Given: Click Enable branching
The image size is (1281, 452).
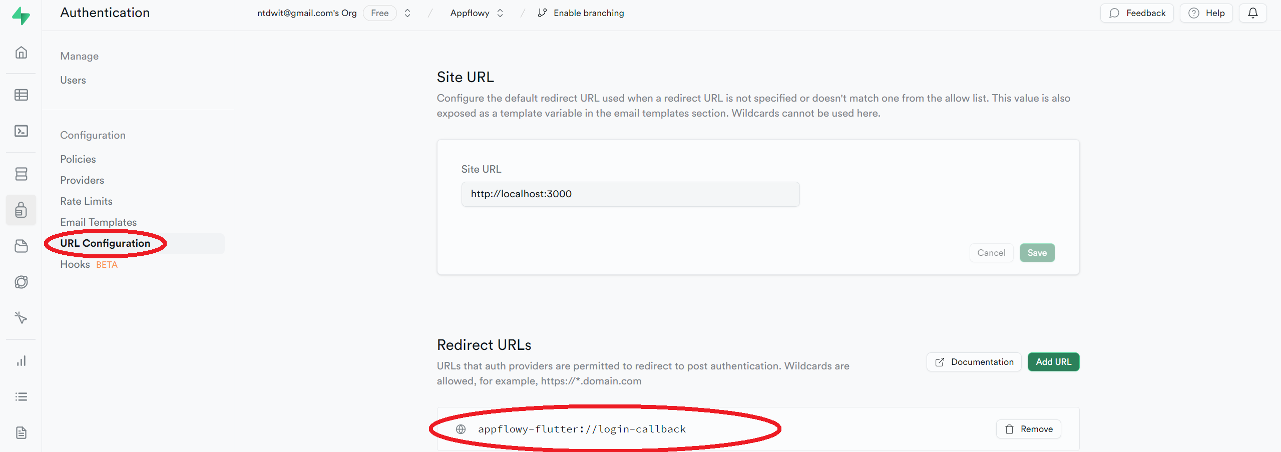Looking at the screenshot, I should click(x=581, y=13).
